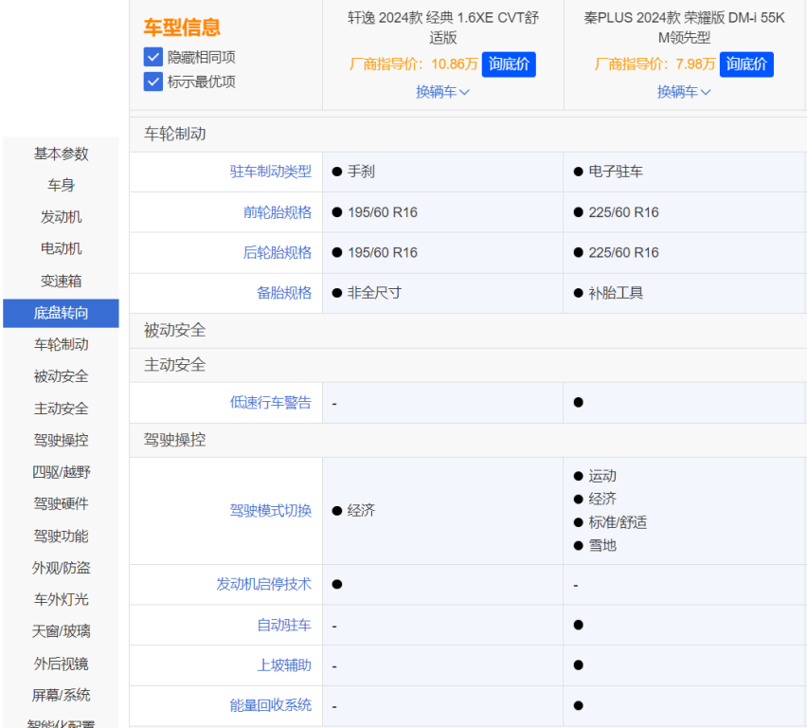Screen dimensions: 807x728
Task: Click the 驾驶操控 section header
Action: coord(174,440)
